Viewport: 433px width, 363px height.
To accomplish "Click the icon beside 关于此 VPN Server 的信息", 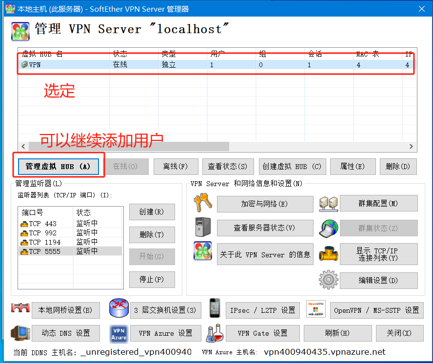I will (203, 251).
